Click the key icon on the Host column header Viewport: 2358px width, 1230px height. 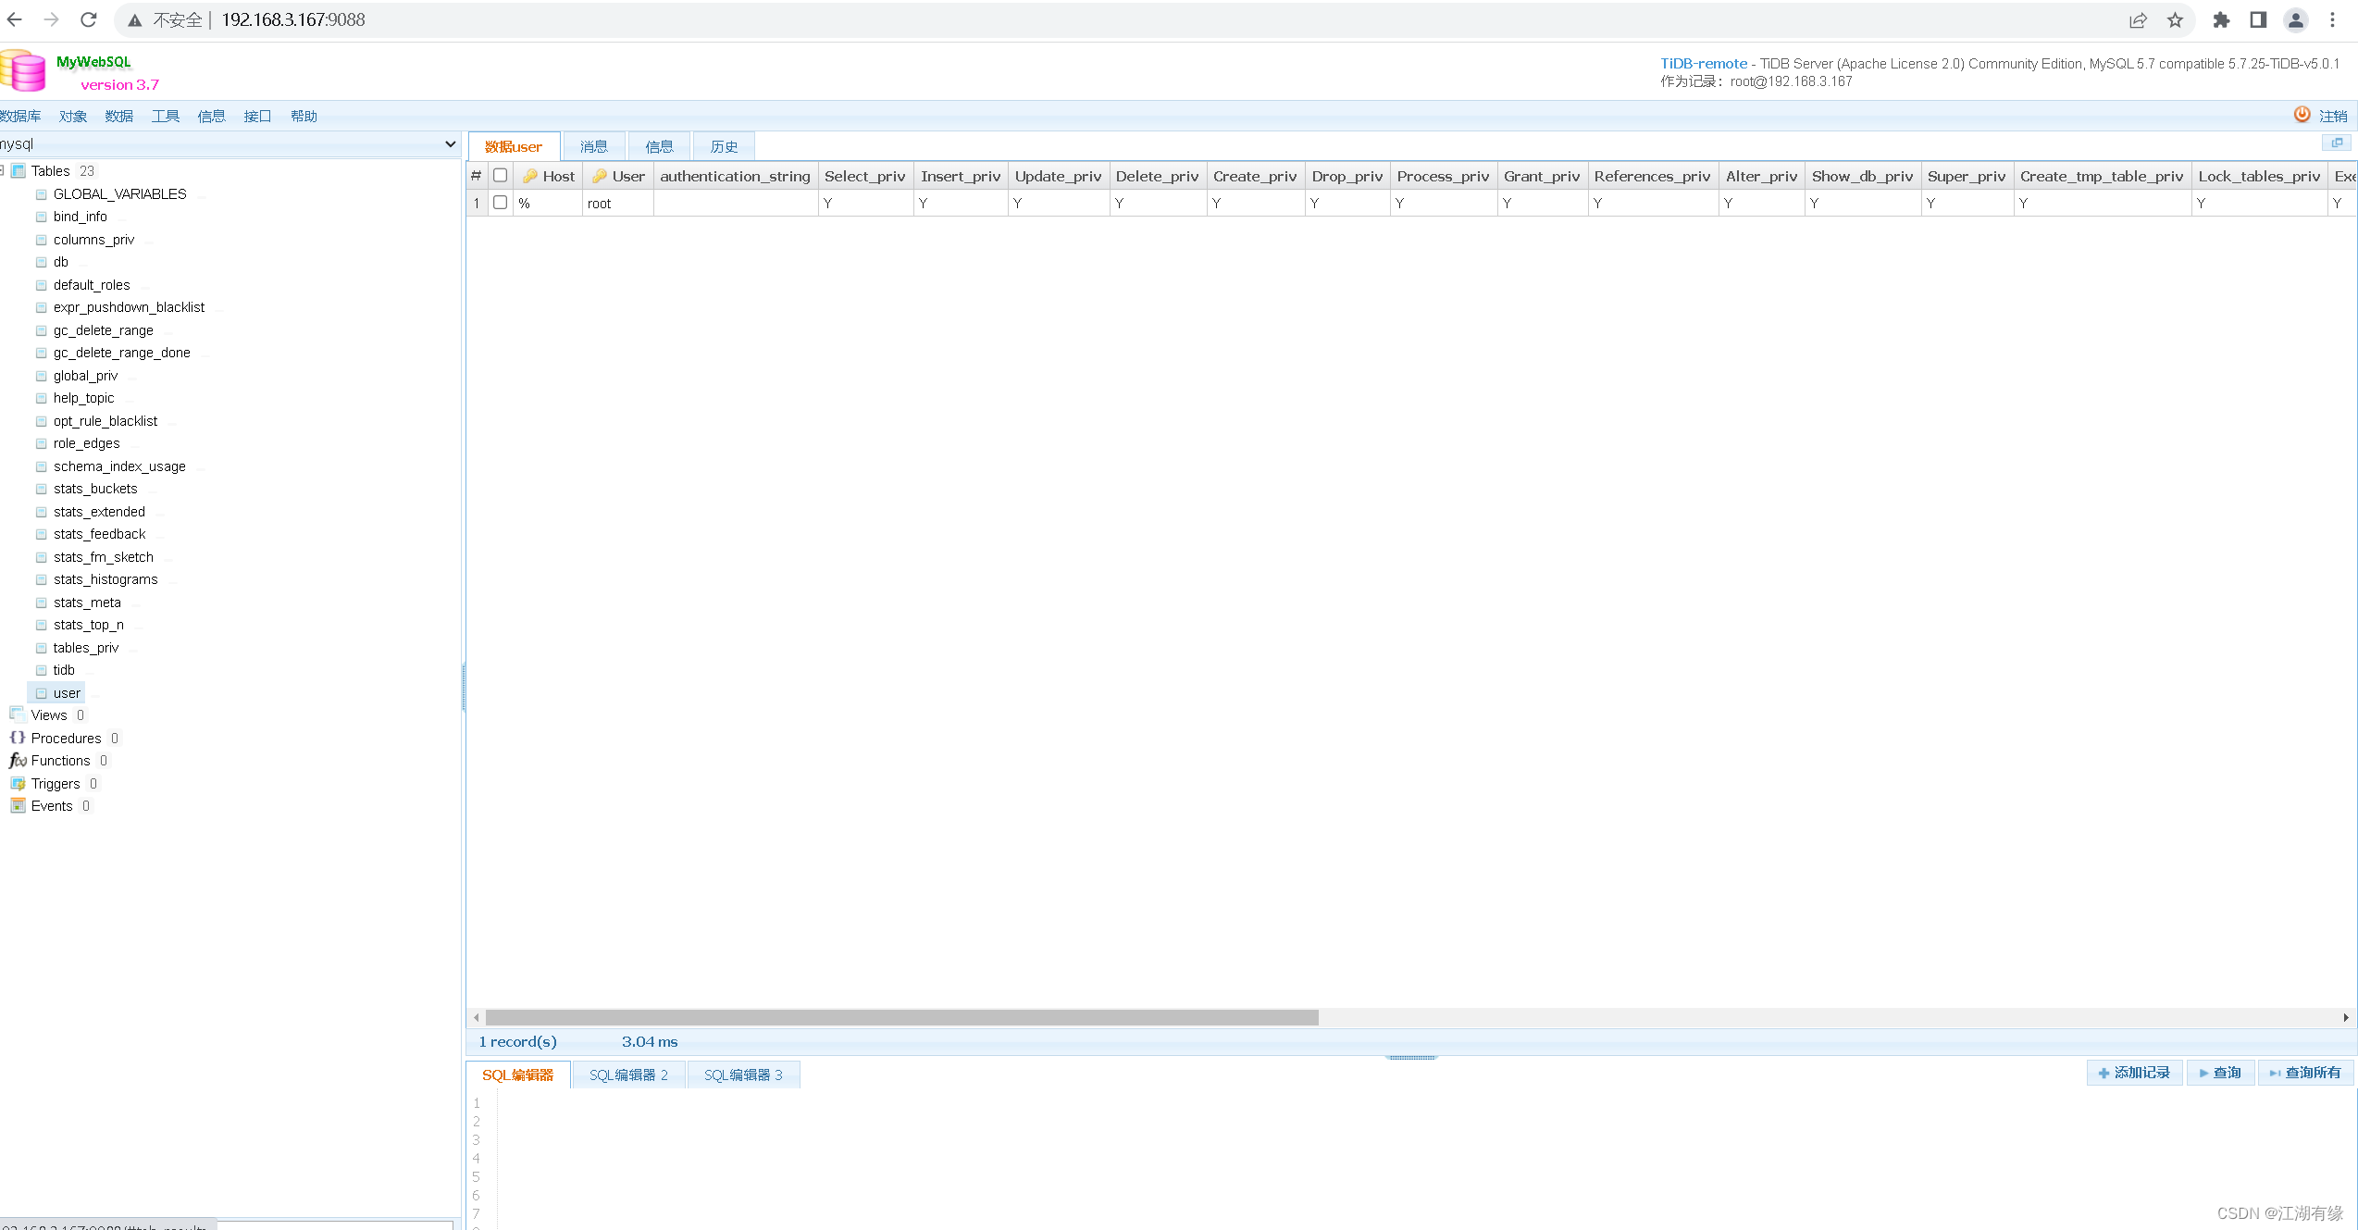pyautogui.click(x=530, y=176)
